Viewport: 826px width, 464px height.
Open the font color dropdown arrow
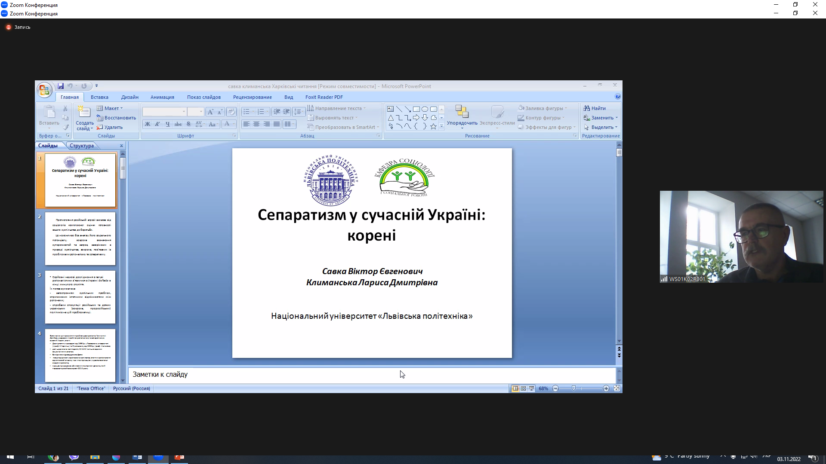(x=234, y=124)
